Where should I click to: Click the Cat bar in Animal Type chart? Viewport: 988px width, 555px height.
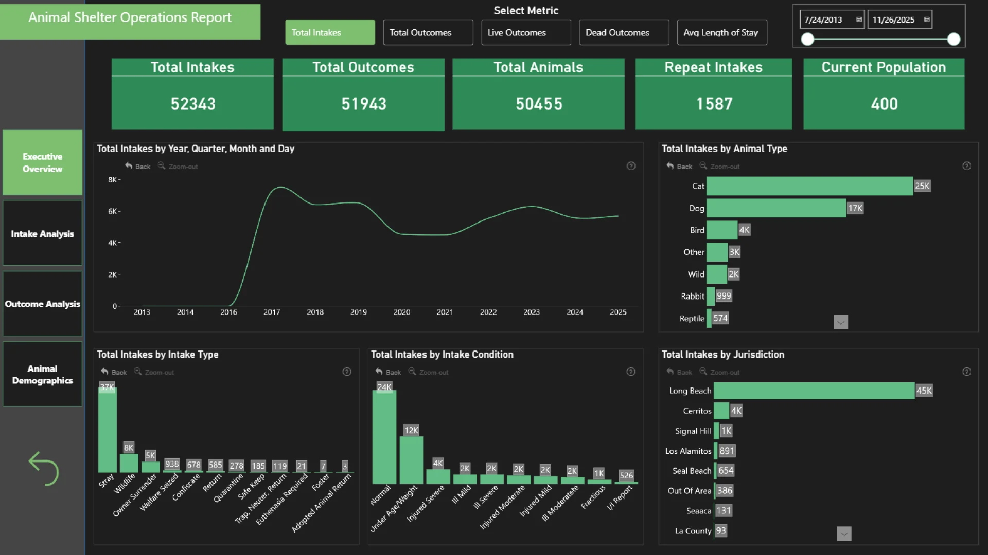point(809,186)
